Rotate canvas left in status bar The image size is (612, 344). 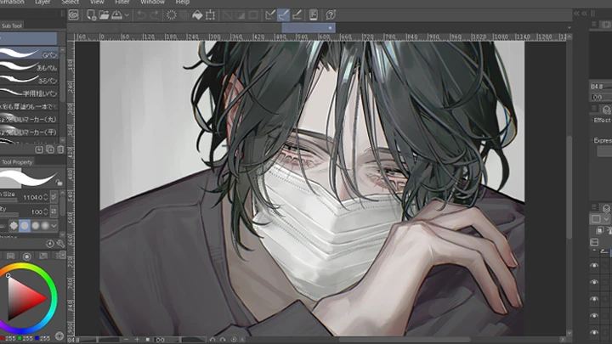coord(212,340)
